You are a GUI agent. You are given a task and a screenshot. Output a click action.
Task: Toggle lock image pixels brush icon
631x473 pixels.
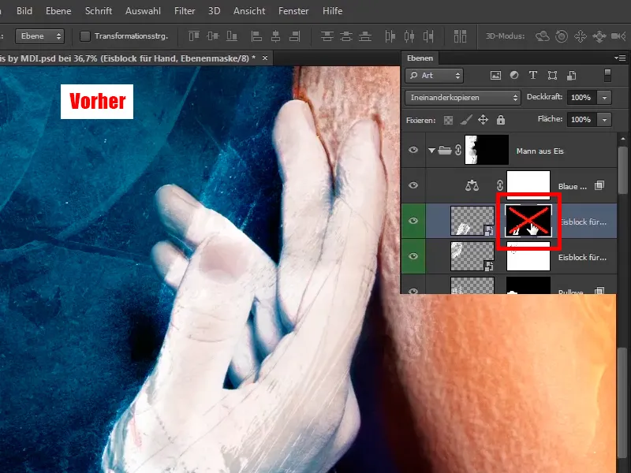(x=466, y=120)
